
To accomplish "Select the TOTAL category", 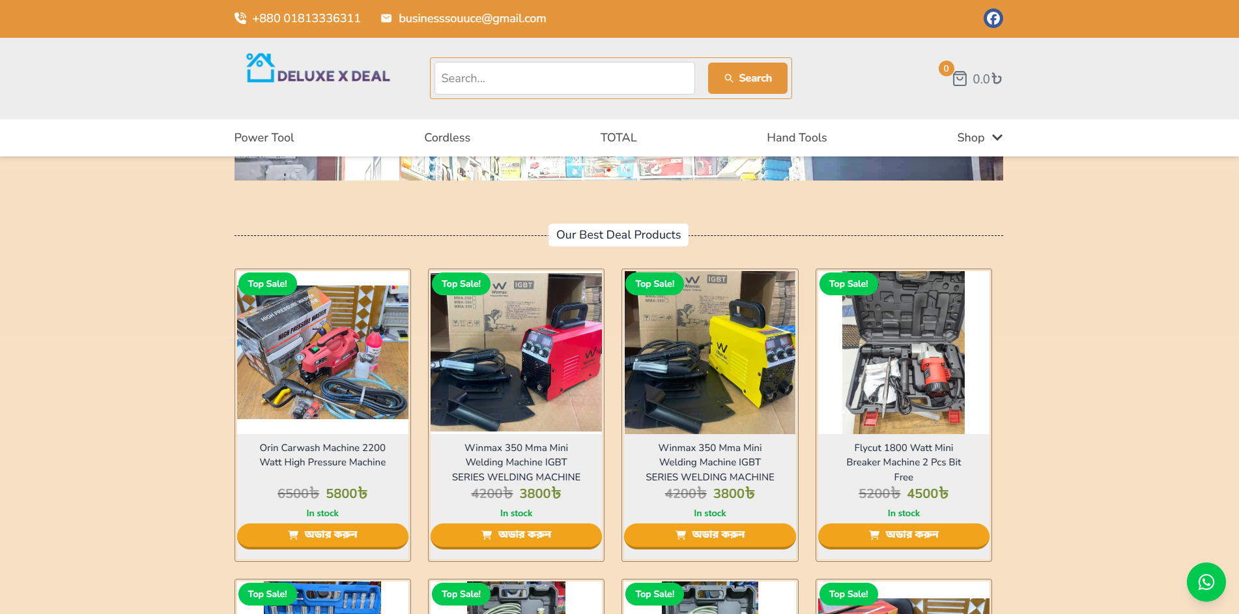I will coord(618,138).
